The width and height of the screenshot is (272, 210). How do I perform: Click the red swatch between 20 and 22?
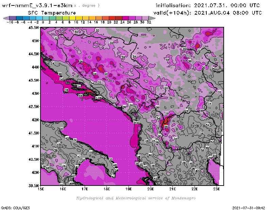click(x=112, y=18)
